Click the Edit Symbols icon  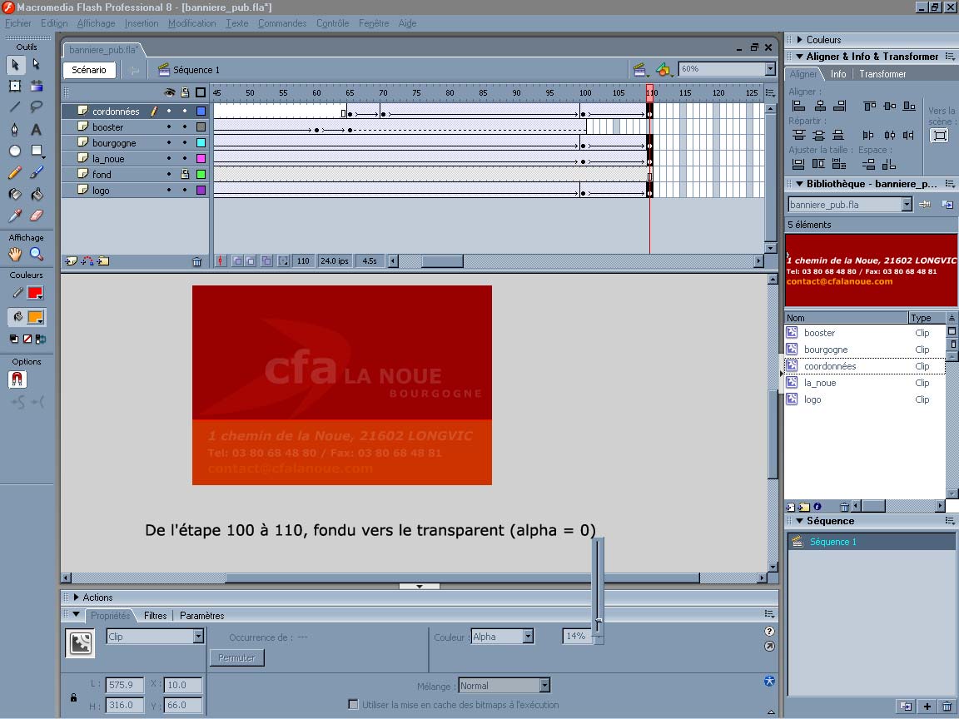663,69
